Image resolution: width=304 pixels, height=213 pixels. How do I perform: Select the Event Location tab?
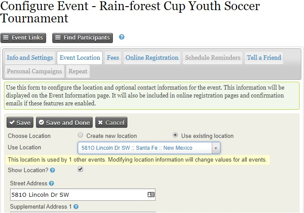80,58
